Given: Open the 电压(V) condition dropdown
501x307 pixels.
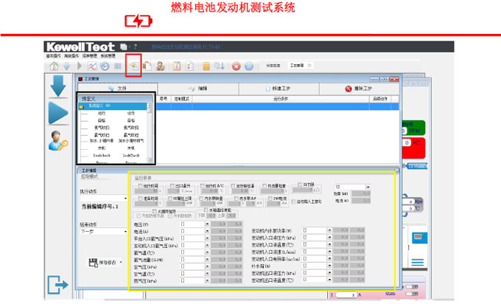Looking at the screenshot, I should (208, 224).
